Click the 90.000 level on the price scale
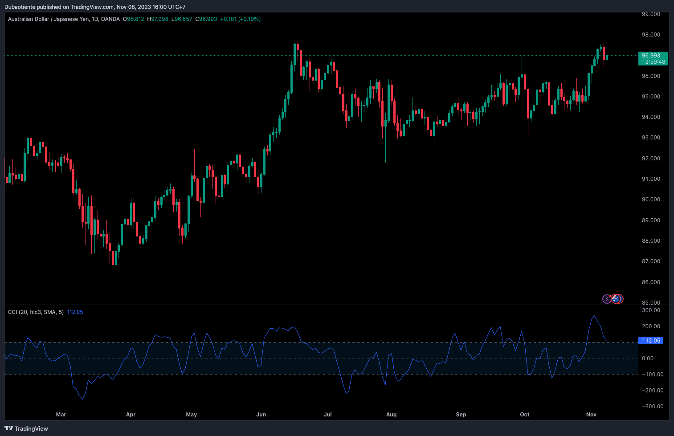 (x=651, y=200)
